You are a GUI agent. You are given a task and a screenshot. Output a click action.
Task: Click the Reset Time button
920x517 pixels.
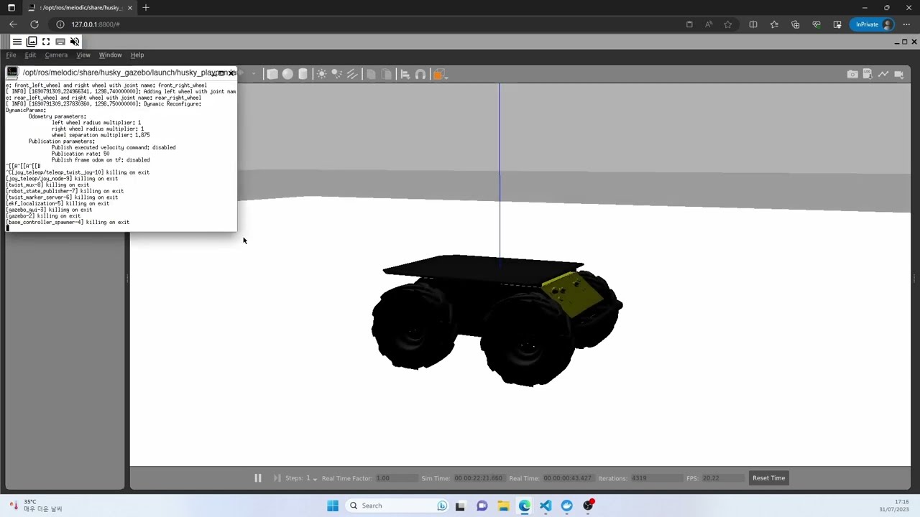click(768, 478)
